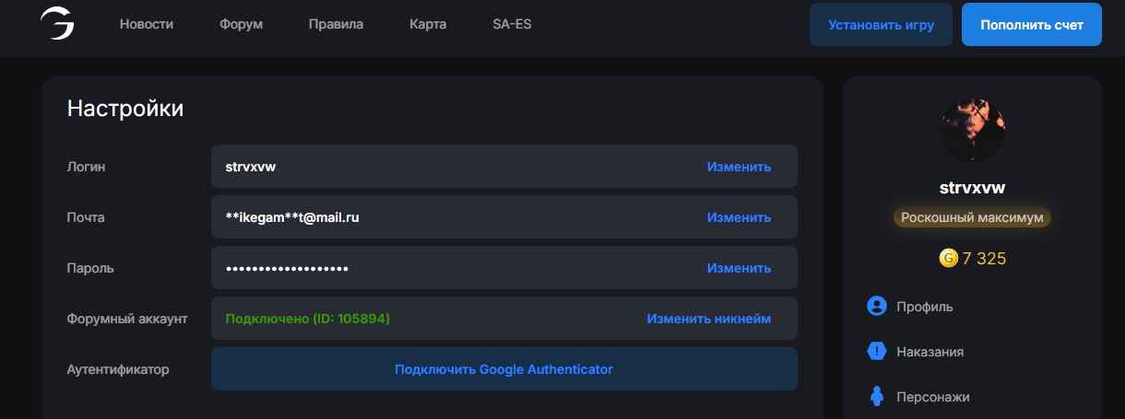Click the site logo icon

tap(57, 24)
